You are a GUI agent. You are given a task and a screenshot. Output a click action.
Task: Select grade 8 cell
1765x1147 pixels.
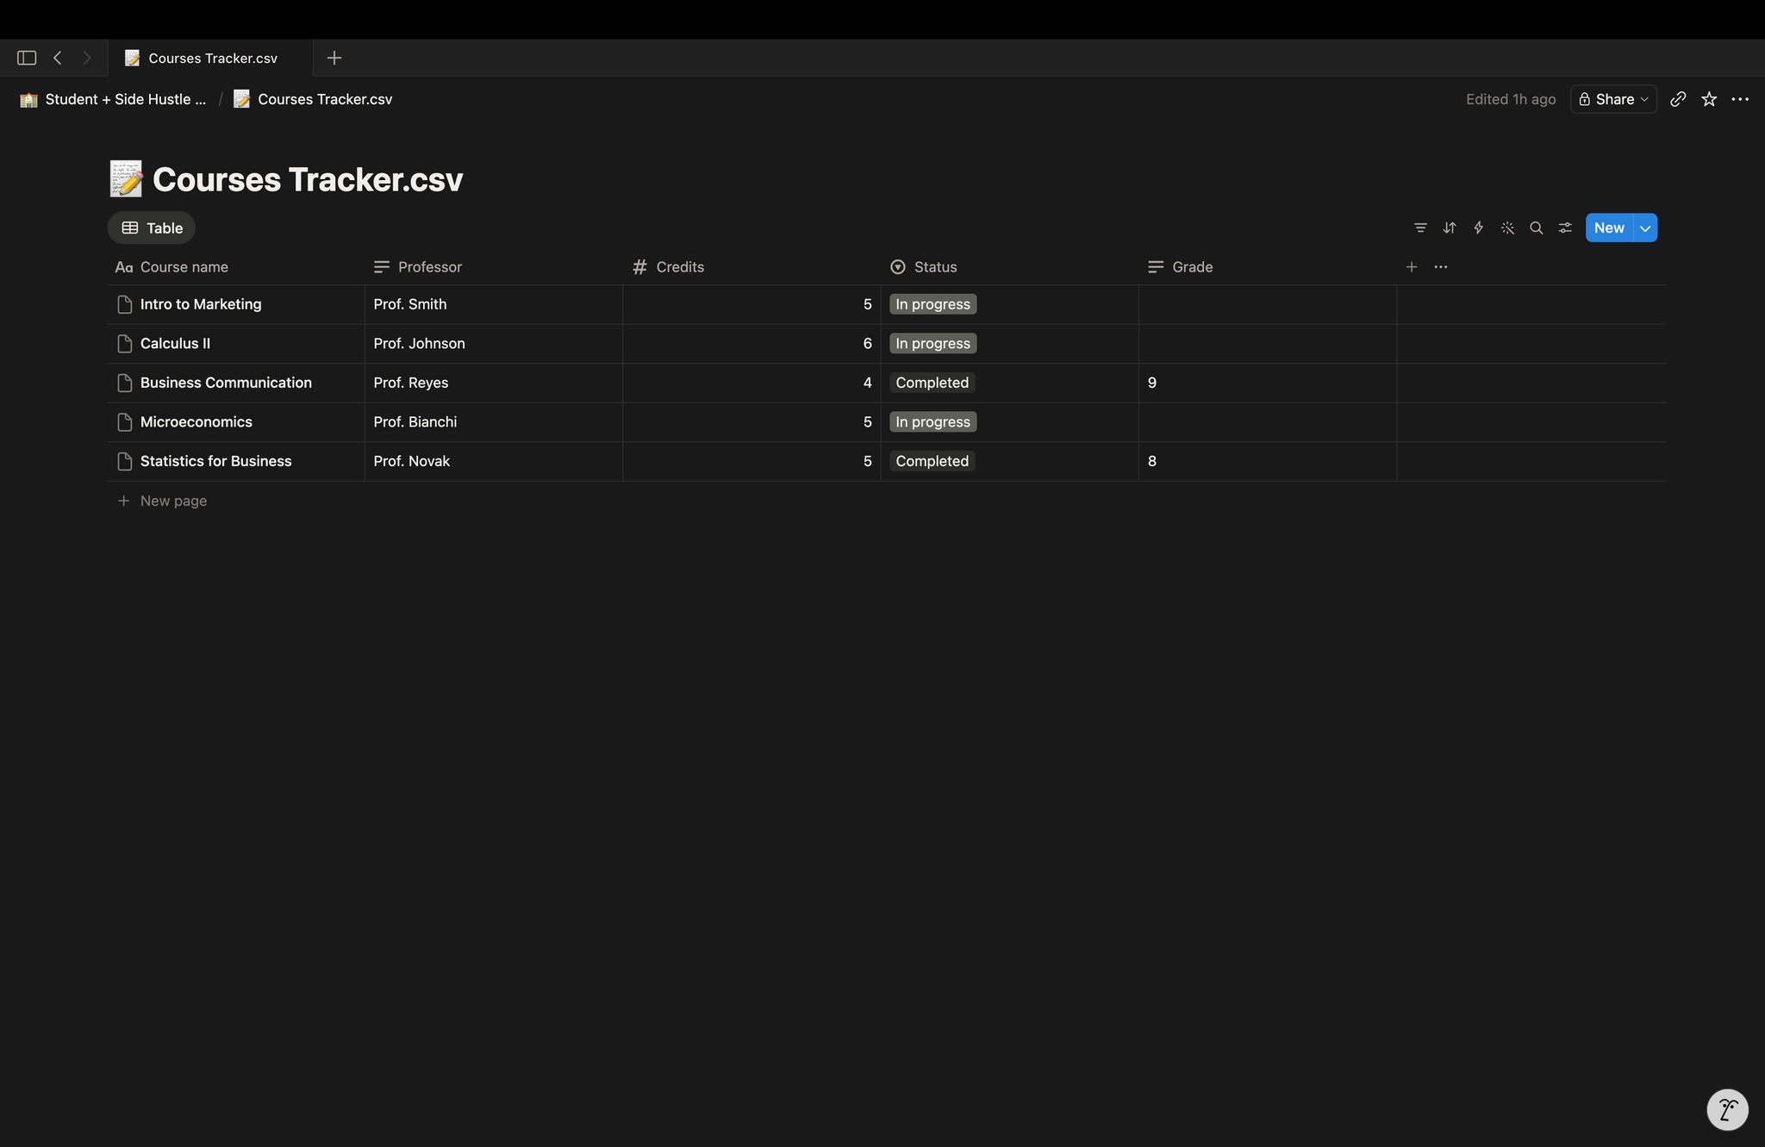pyautogui.click(x=1267, y=461)
